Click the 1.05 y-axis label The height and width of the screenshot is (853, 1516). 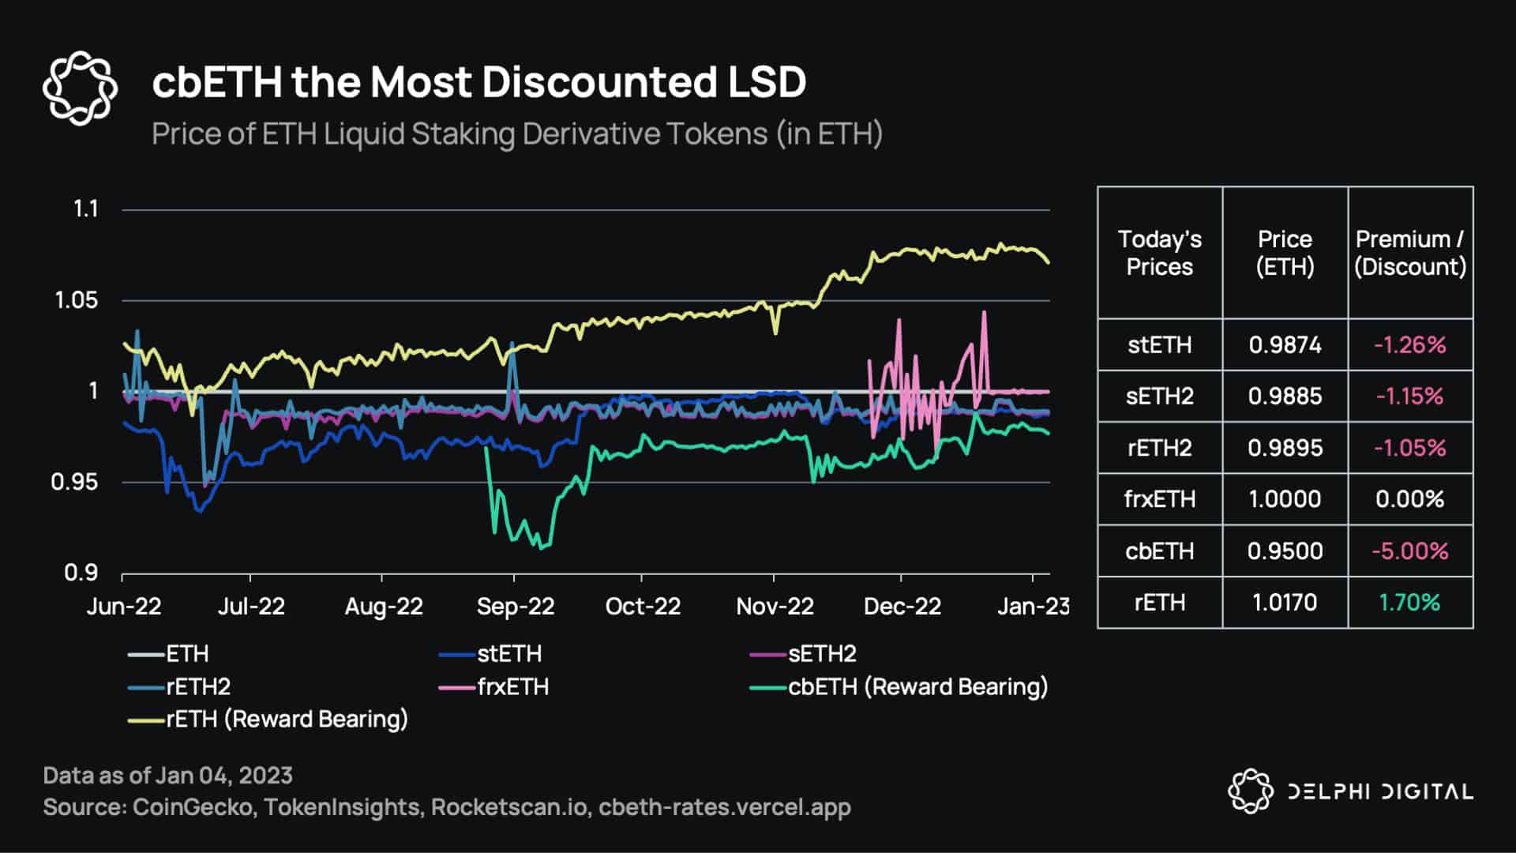pos(77,301)
